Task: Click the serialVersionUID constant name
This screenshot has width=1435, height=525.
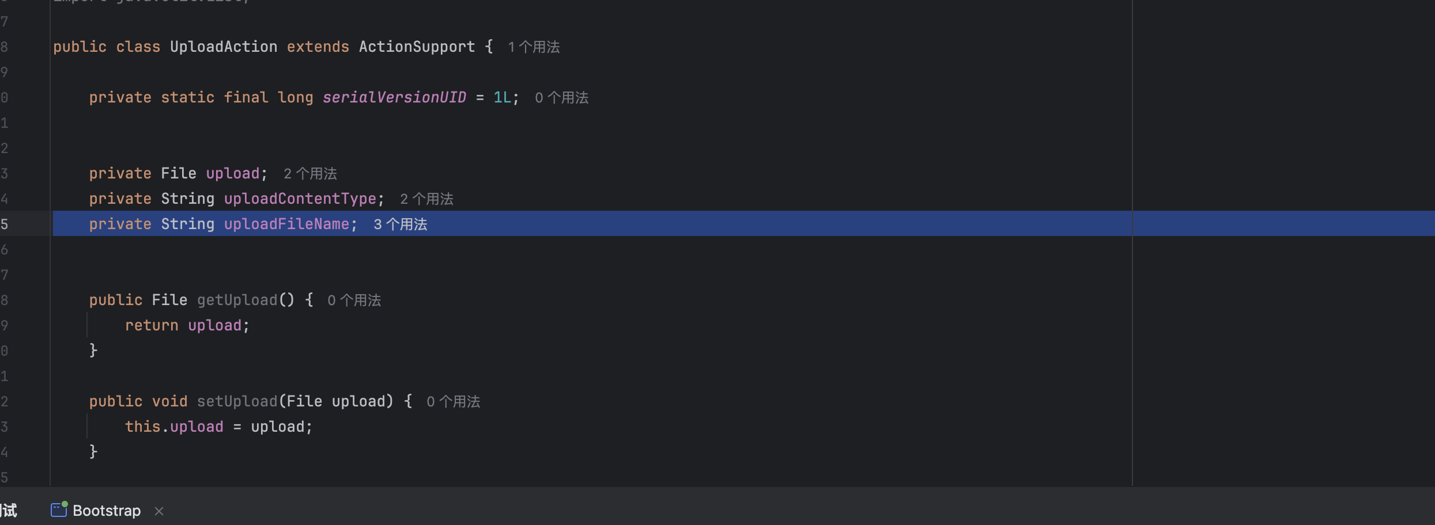Action: tap(394, 98)
